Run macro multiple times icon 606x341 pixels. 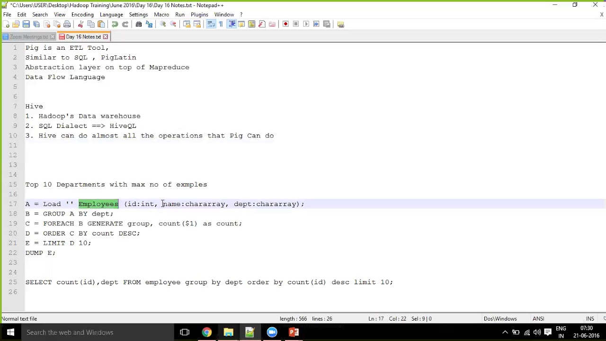316,24
